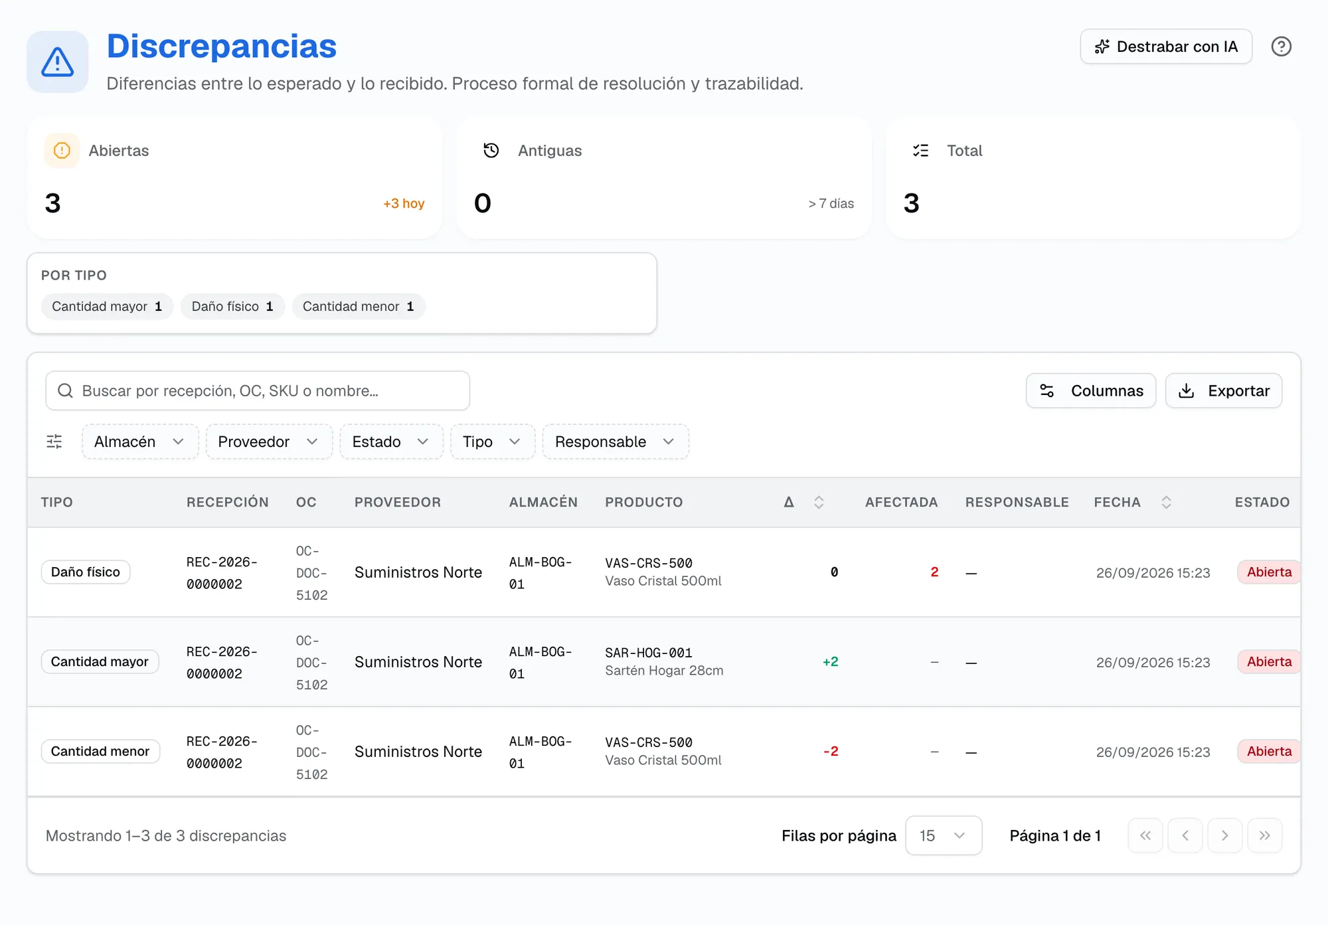Click the Antiguas summary card
The height and width of the screenshot is (925, 1328).
(664, 177)
